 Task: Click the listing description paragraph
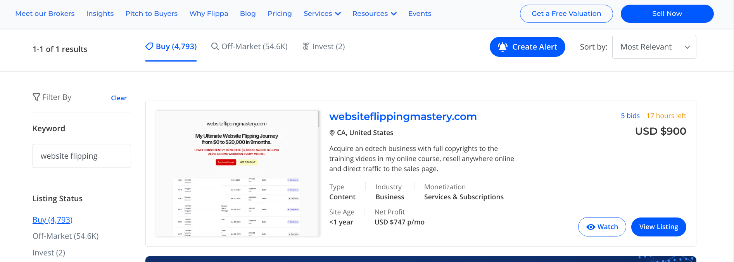coord(422,159)
